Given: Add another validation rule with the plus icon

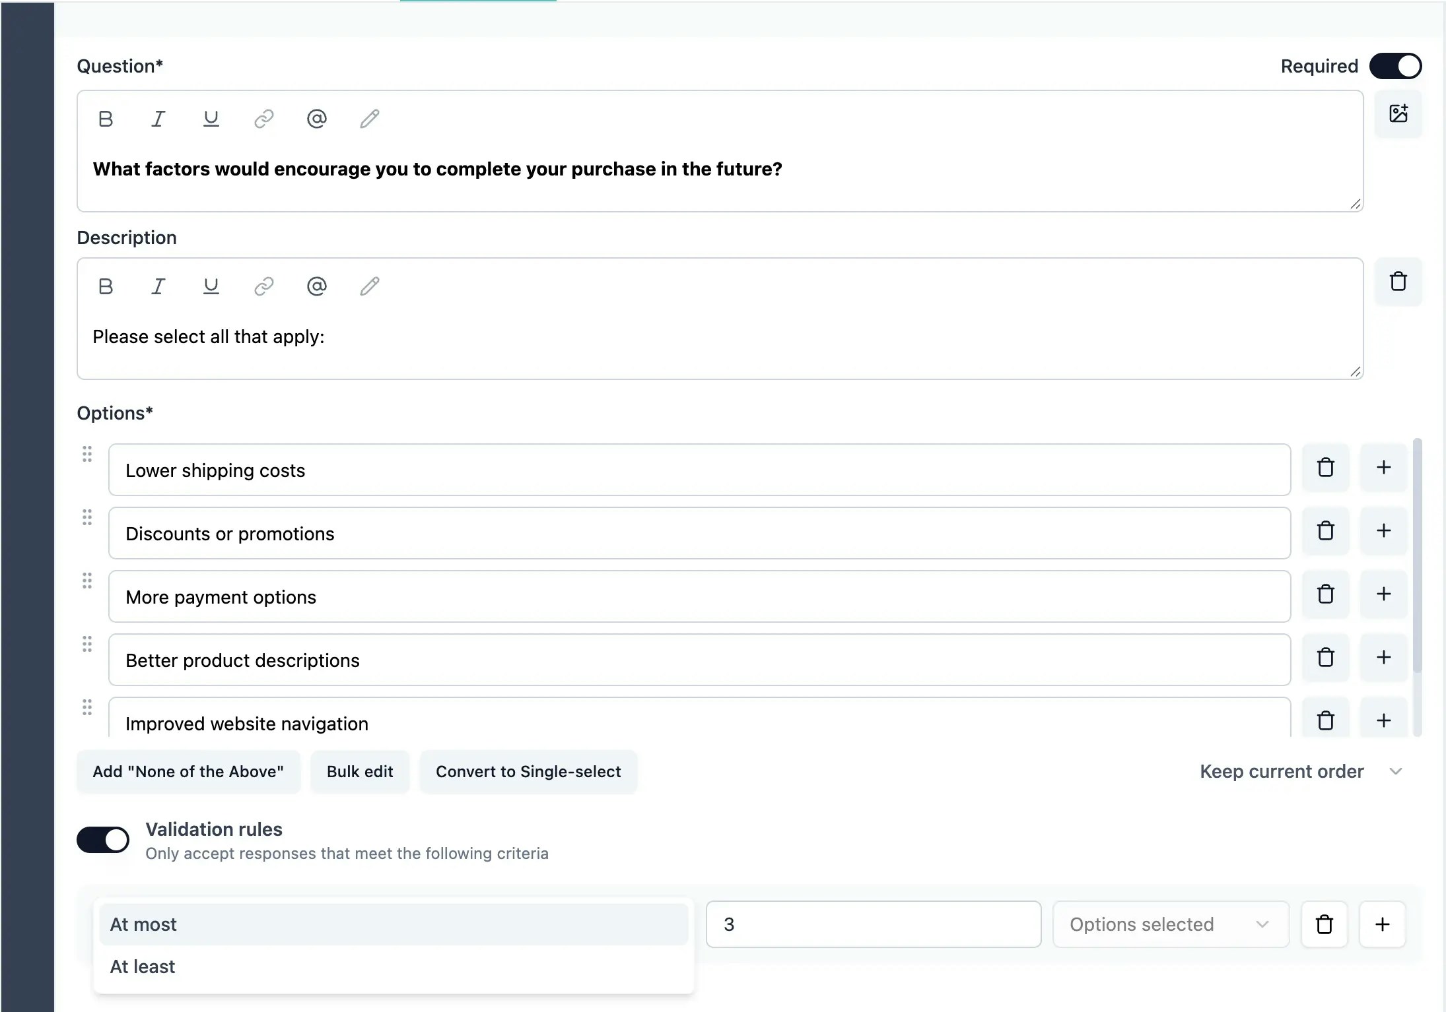Looking at the screenshot, I should pos(1382,924).
